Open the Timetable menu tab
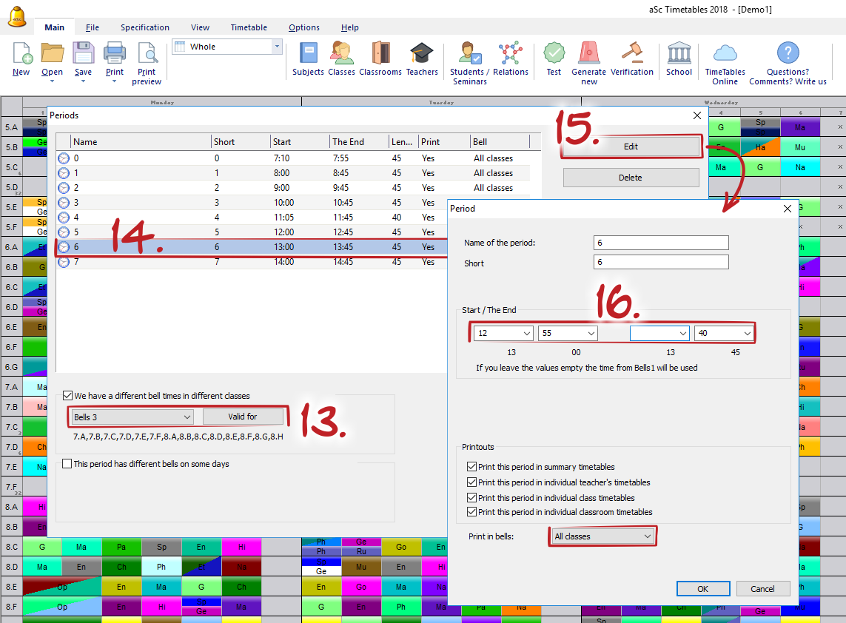846x623 pixels. tap(249, 27)
